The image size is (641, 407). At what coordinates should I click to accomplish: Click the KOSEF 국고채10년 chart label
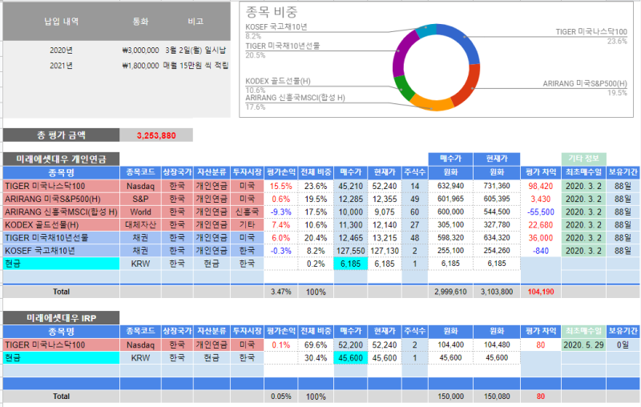[x=276, y=27]
